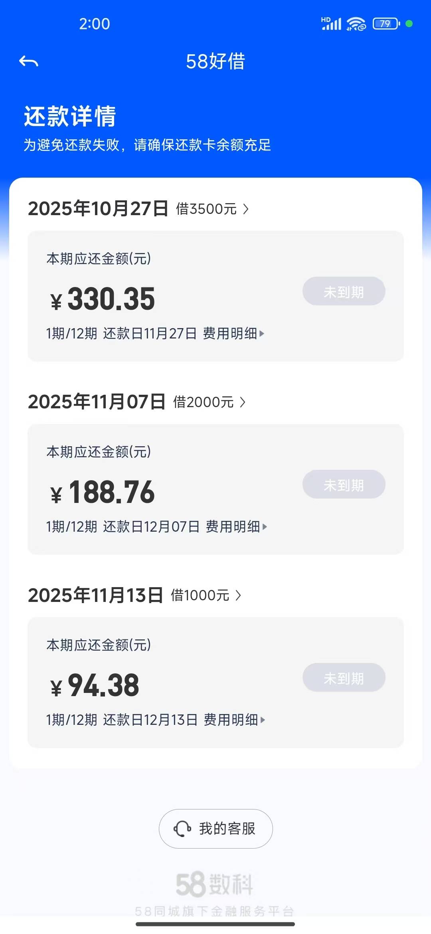
Task: Open the 借2000元 loan details chevron
Action: tap(243, 402)
